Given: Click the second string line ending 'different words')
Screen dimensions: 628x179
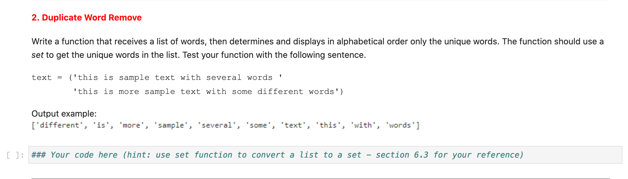Looking at the screenshot, I should [208, 91].
